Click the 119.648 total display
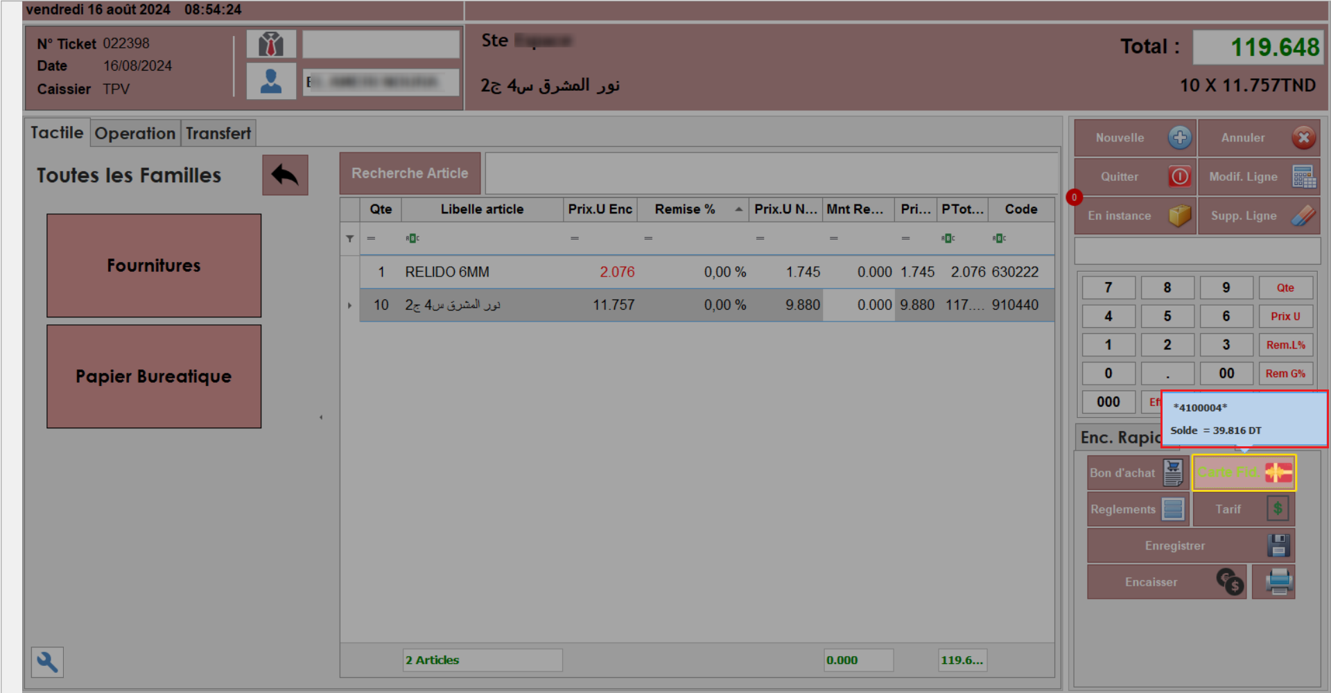Image resolution: width=1331 pixels, height=693 pixels. click(x=1258, y=47)
